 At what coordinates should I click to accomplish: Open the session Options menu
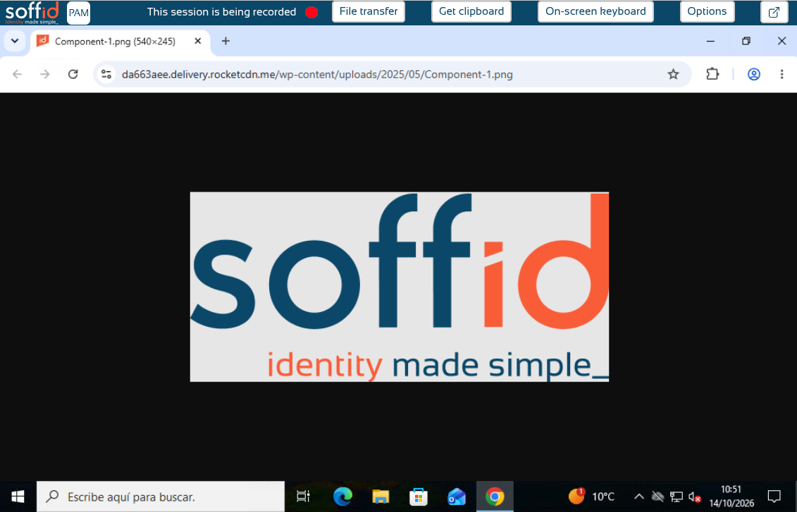707,12
